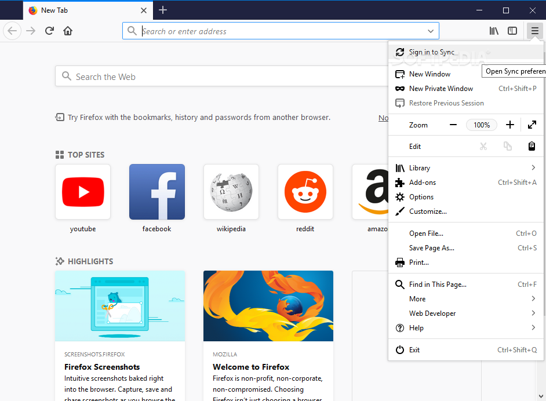Open the Reddit top site tile
Screen dimensions: 546x401
pyautogui.click(x=305, y=192)
